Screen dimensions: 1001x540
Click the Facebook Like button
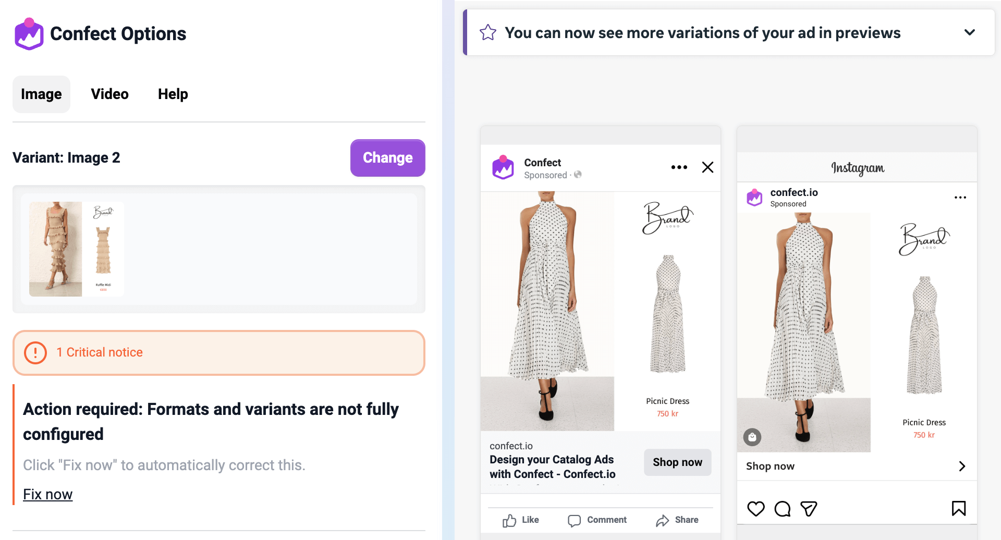[521, 520]
